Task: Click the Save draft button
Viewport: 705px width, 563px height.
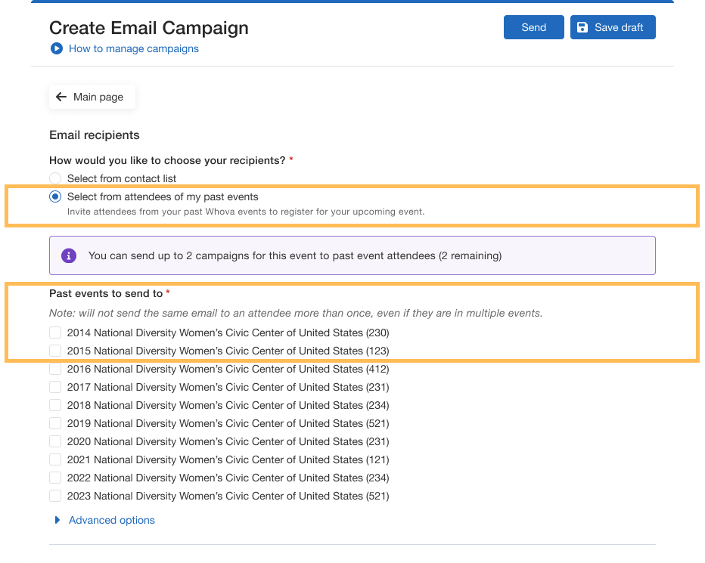Action: 613,28
